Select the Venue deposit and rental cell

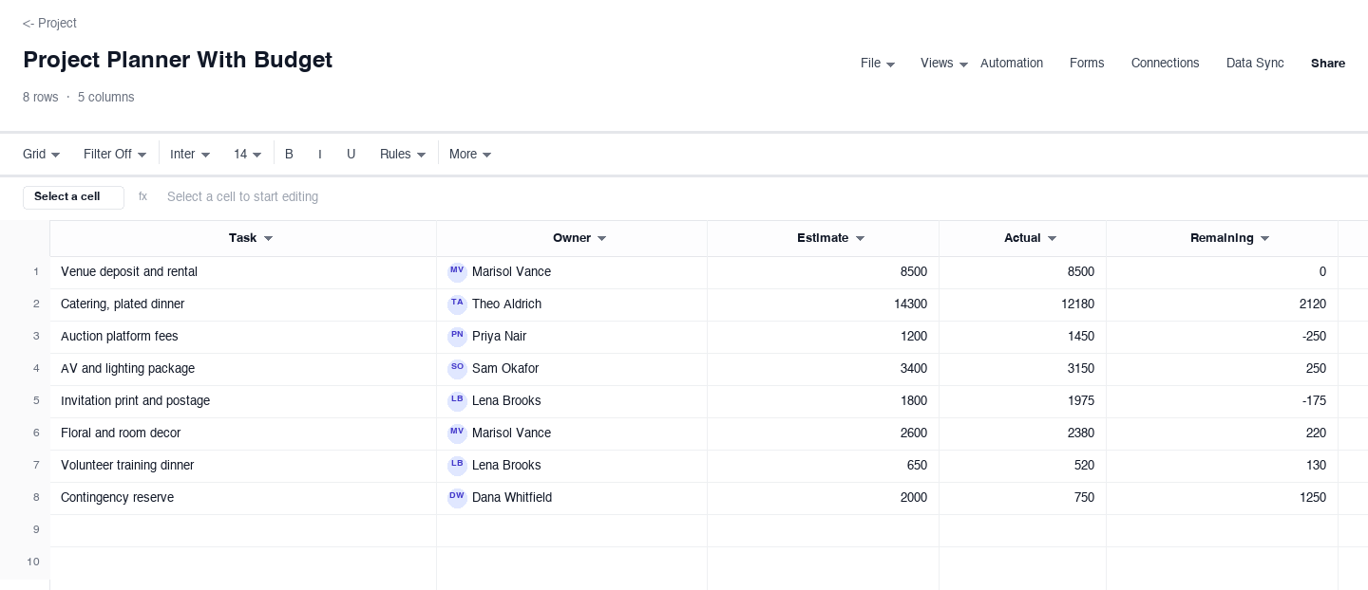coord(243,273)
